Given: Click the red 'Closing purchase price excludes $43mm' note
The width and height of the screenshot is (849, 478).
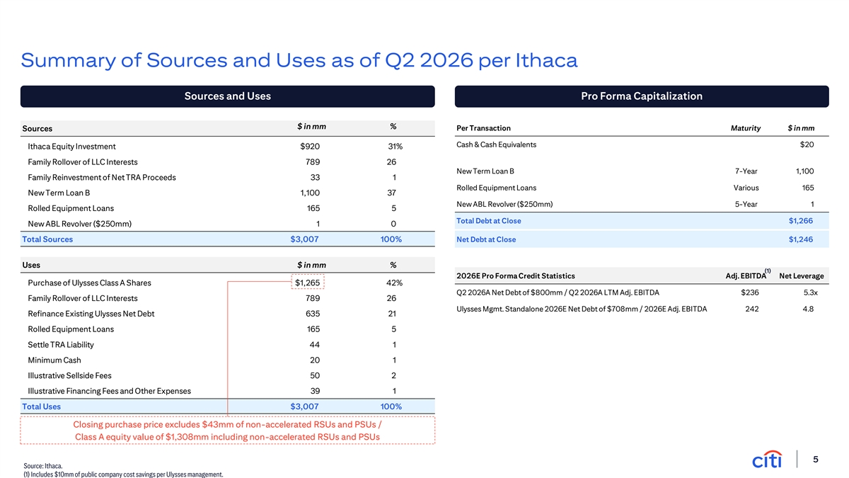Looking at the screenshot, I should [x=227, y=424].
